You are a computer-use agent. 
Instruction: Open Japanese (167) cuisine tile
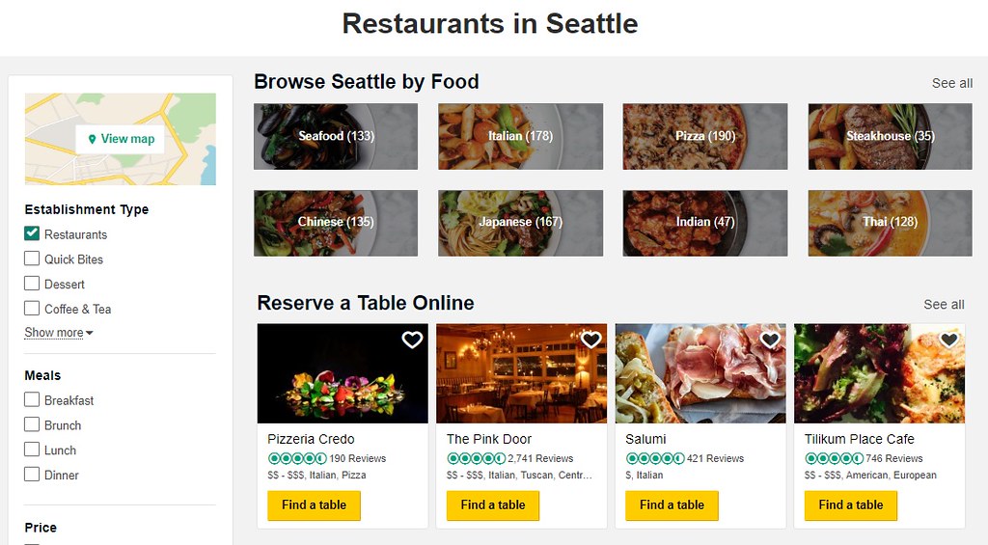click(x=520, y=223)
